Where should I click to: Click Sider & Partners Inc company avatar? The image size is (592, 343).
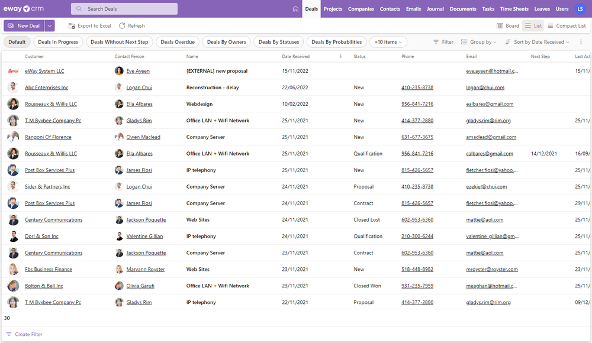click(13, 186)
